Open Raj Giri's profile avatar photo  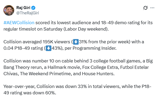(9, 10)
